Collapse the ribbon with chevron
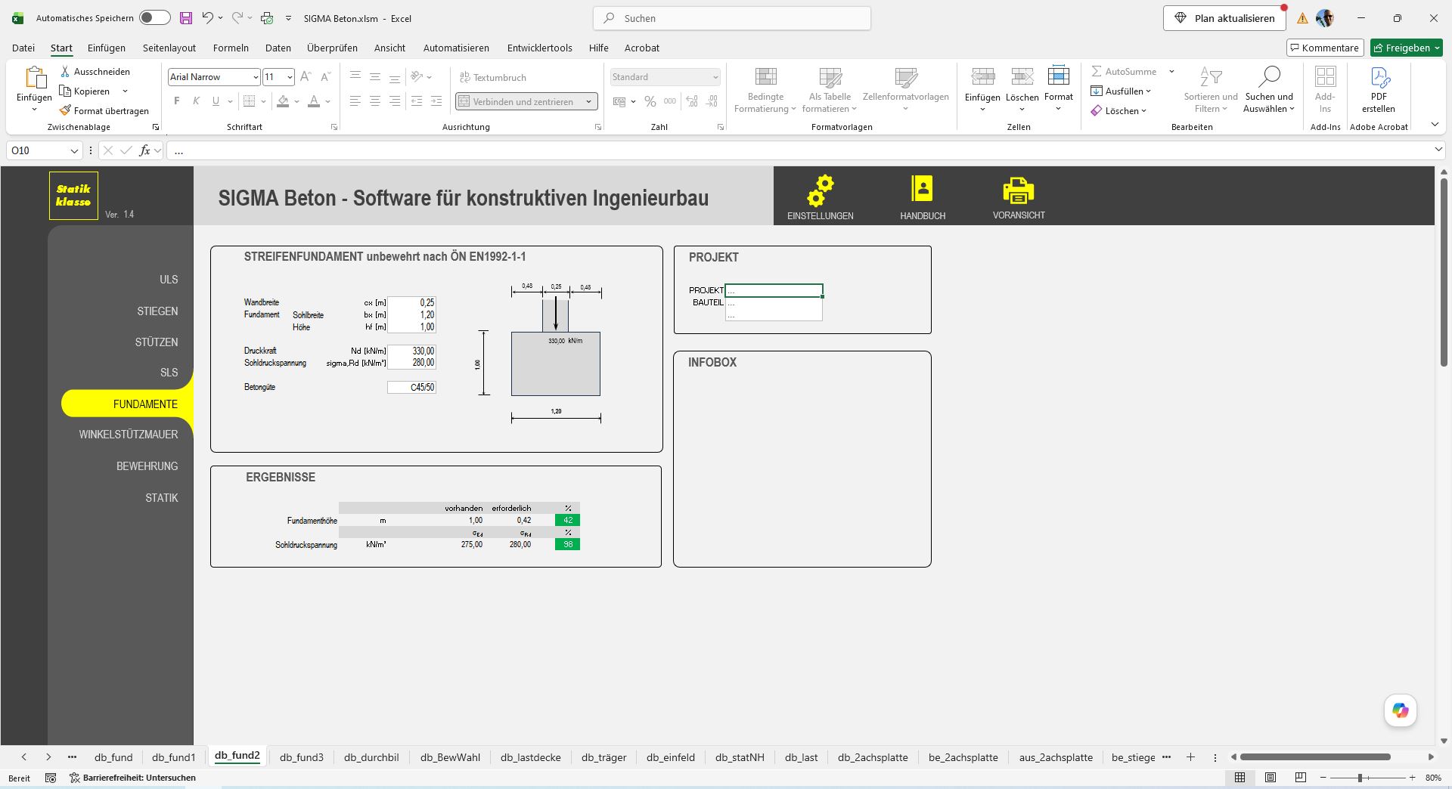Image resolution: width=1452 pixels, height=789 pixels. [1435, 125]
